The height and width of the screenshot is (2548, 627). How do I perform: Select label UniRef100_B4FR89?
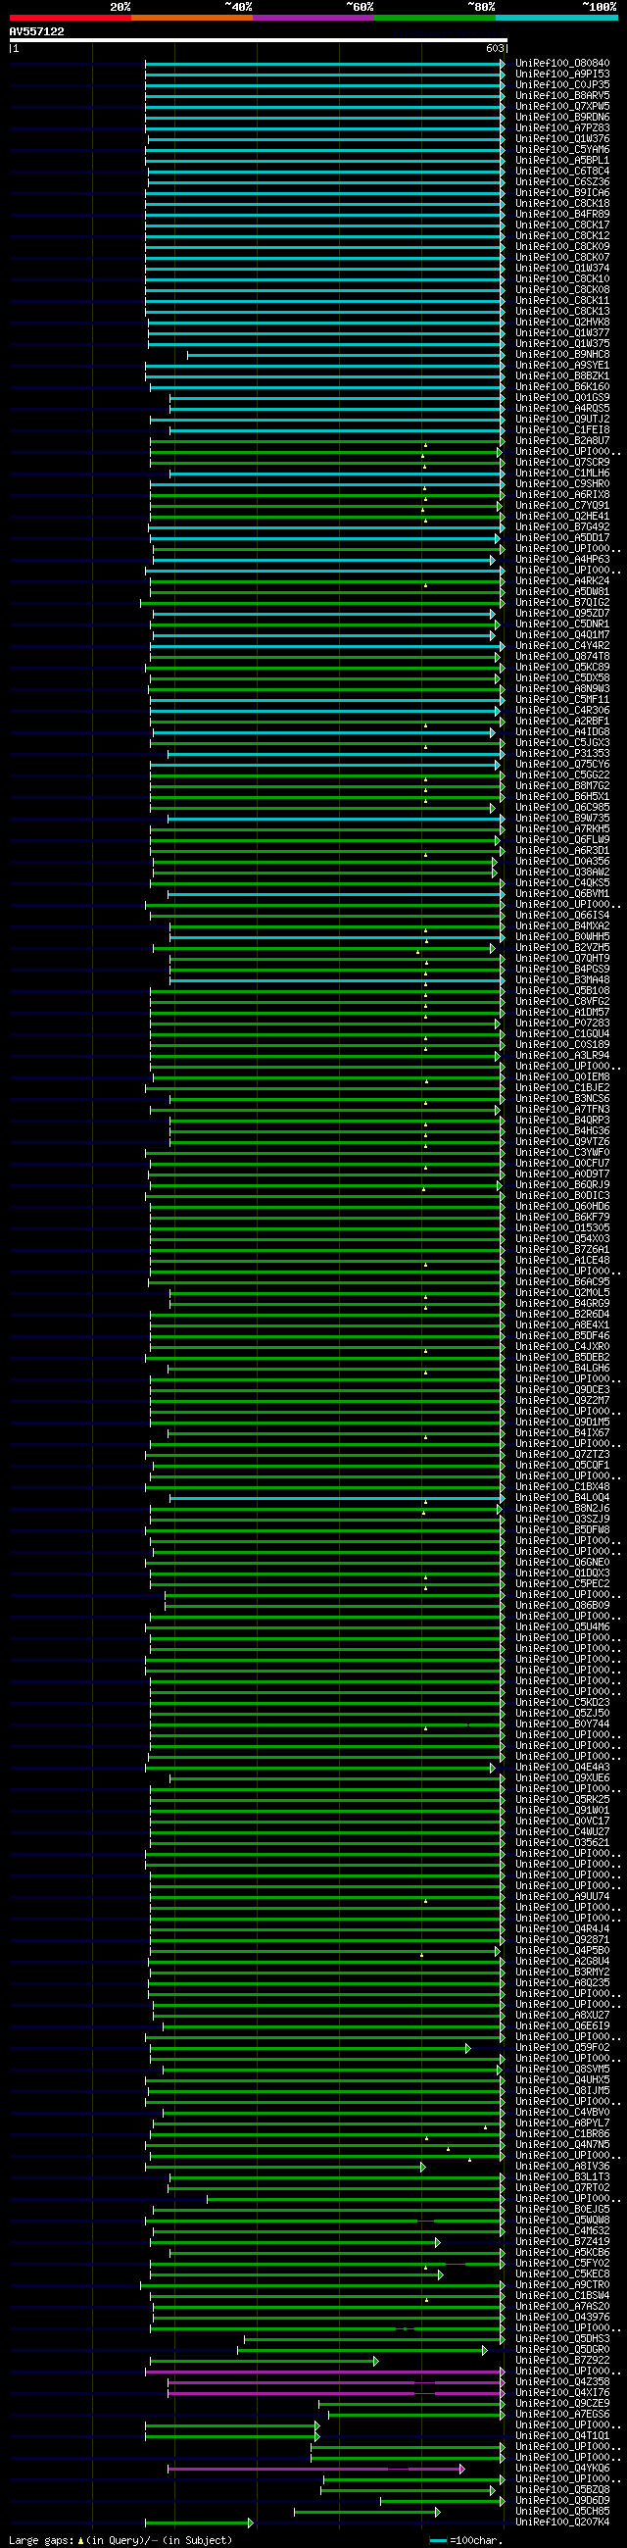(x=561, y=215)
